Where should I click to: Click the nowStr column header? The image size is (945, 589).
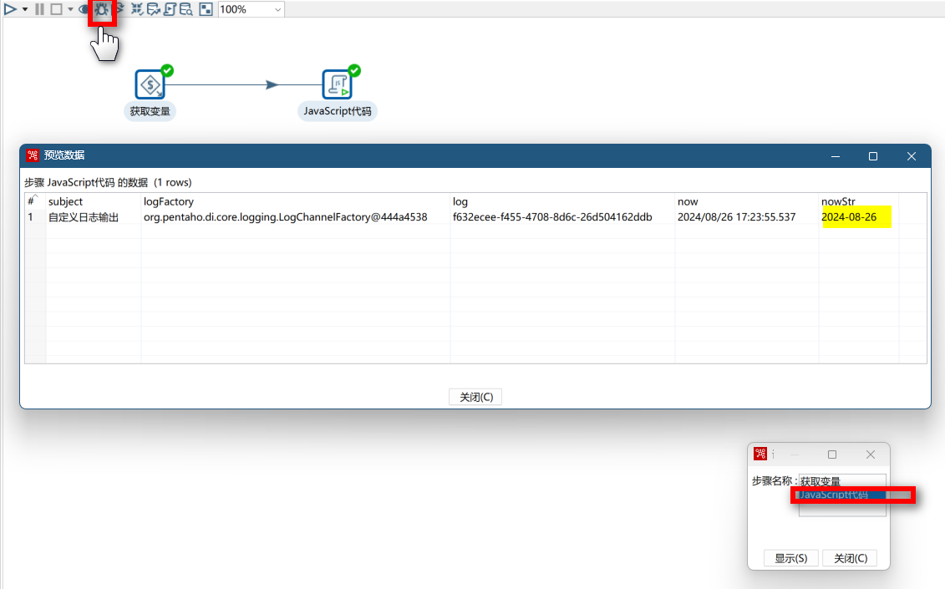[838, 201]
